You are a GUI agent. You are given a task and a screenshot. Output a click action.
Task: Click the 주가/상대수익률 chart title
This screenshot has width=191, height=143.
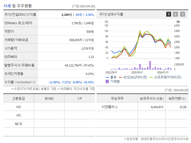[111, 14]
